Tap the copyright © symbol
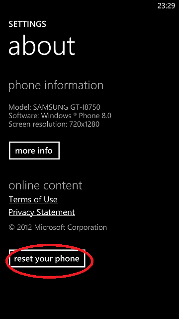The height and width of the screenshot is (319, 179). pos(12,227)
